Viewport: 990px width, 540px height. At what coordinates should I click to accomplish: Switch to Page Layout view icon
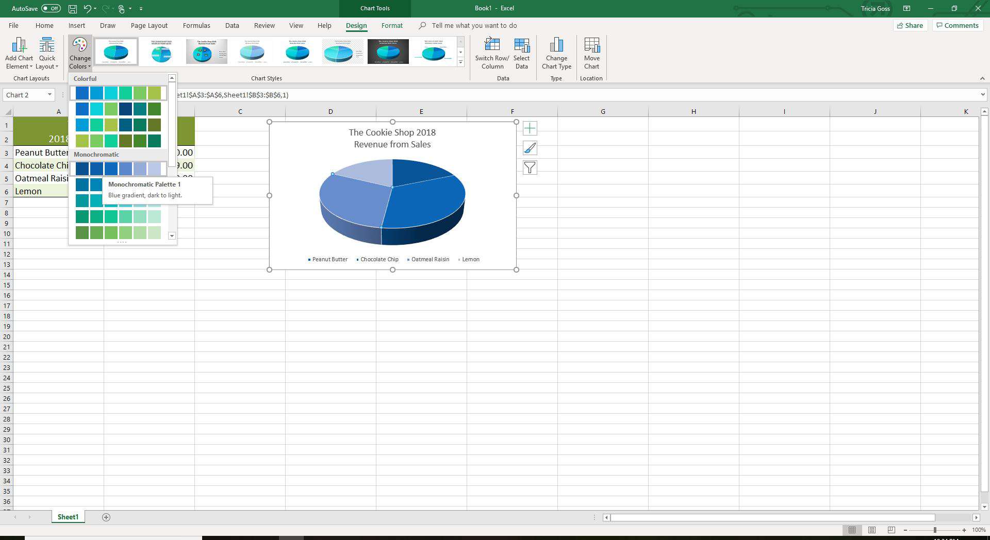pyautogui.click(x=872, y=530)
